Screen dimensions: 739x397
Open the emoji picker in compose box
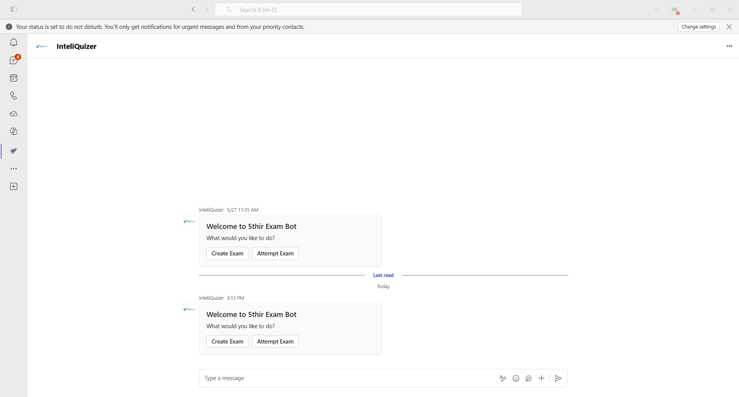516,379
